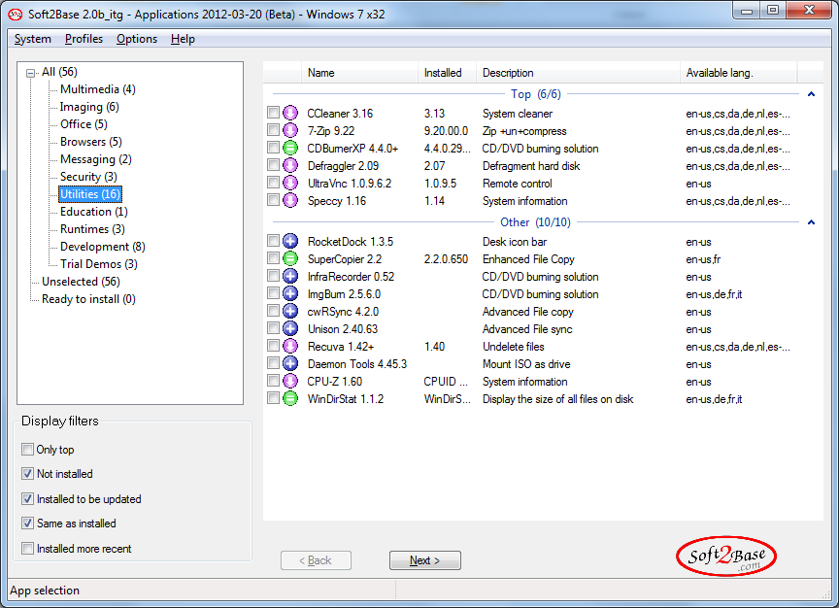
Task: Enable Installed more recent filter
Action: click(27, 548)
